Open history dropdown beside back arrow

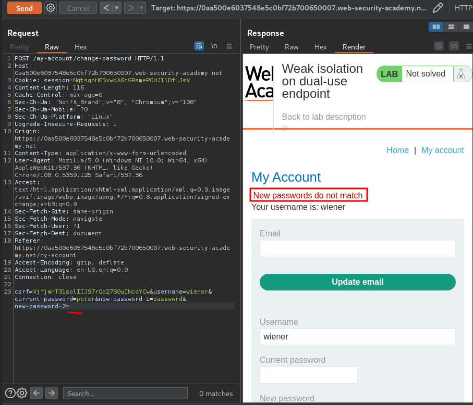(x=117, y=8)
